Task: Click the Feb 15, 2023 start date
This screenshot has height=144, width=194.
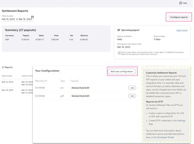Action: pos(8,19)
